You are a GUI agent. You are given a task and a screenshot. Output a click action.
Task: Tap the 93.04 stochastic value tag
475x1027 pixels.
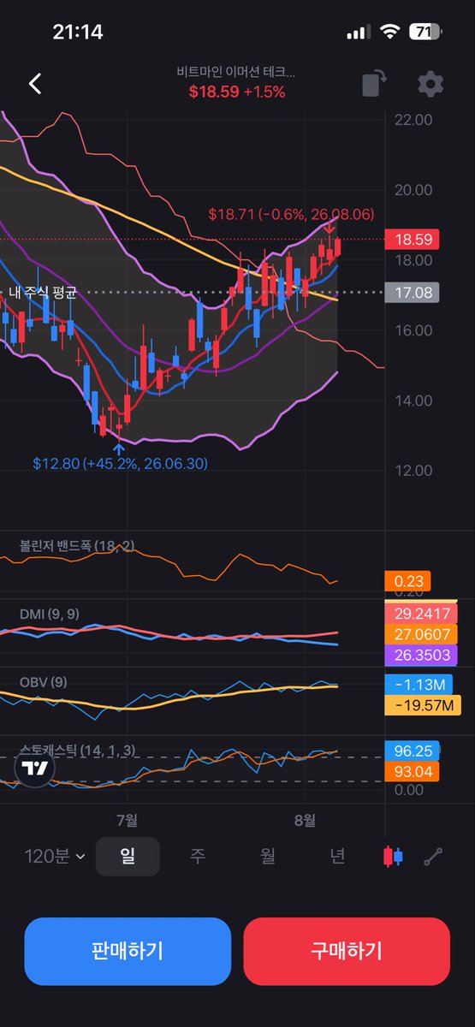tap(413, 772)
